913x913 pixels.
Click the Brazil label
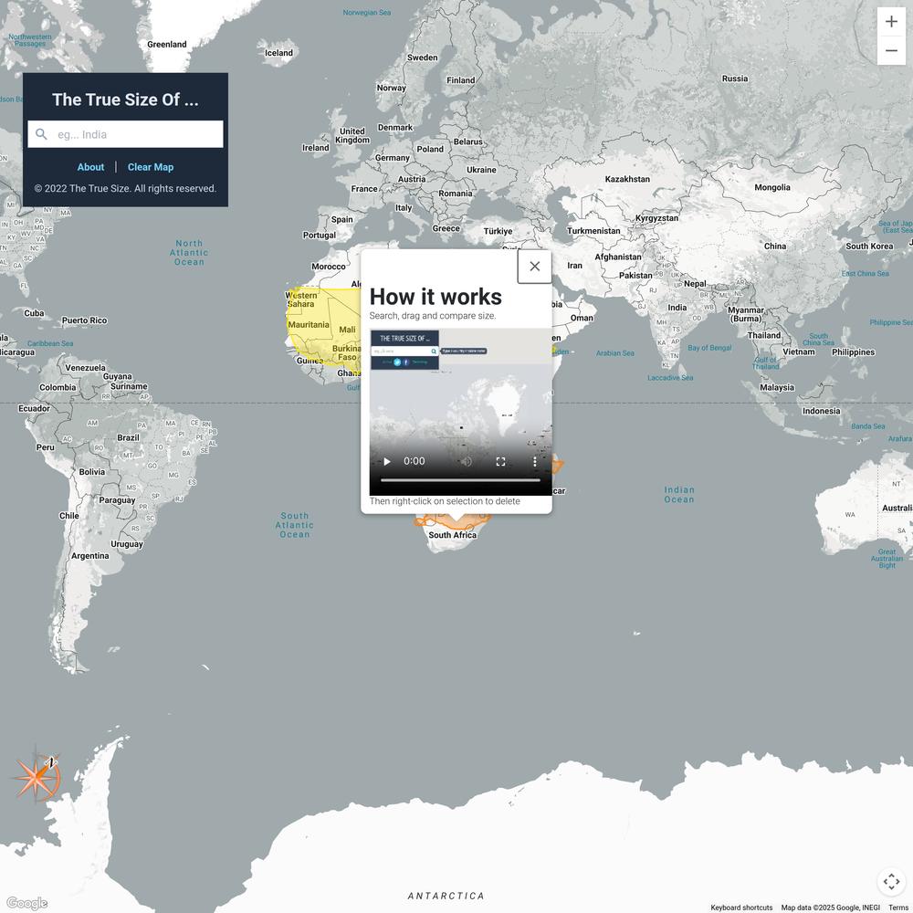[x=128, y=438]
